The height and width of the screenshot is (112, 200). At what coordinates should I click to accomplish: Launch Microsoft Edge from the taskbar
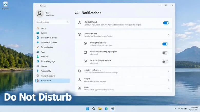pos(106,109)
